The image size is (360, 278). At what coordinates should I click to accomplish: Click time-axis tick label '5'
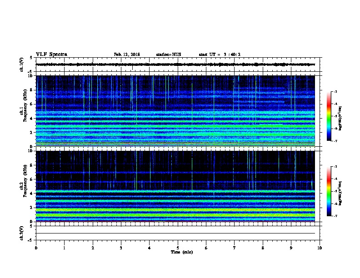tap(178, 248)
